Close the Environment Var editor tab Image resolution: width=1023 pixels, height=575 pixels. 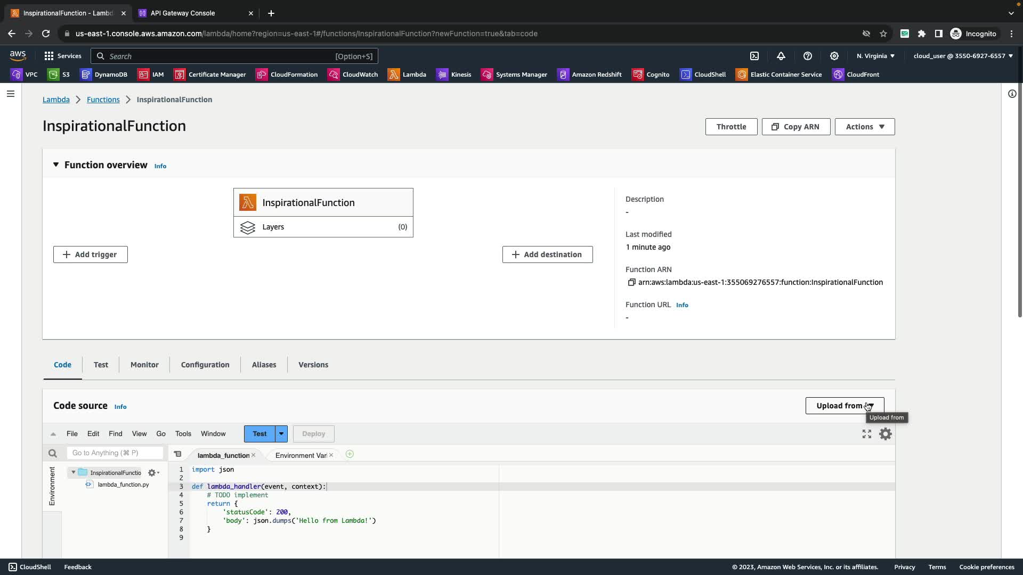point(331,455)
